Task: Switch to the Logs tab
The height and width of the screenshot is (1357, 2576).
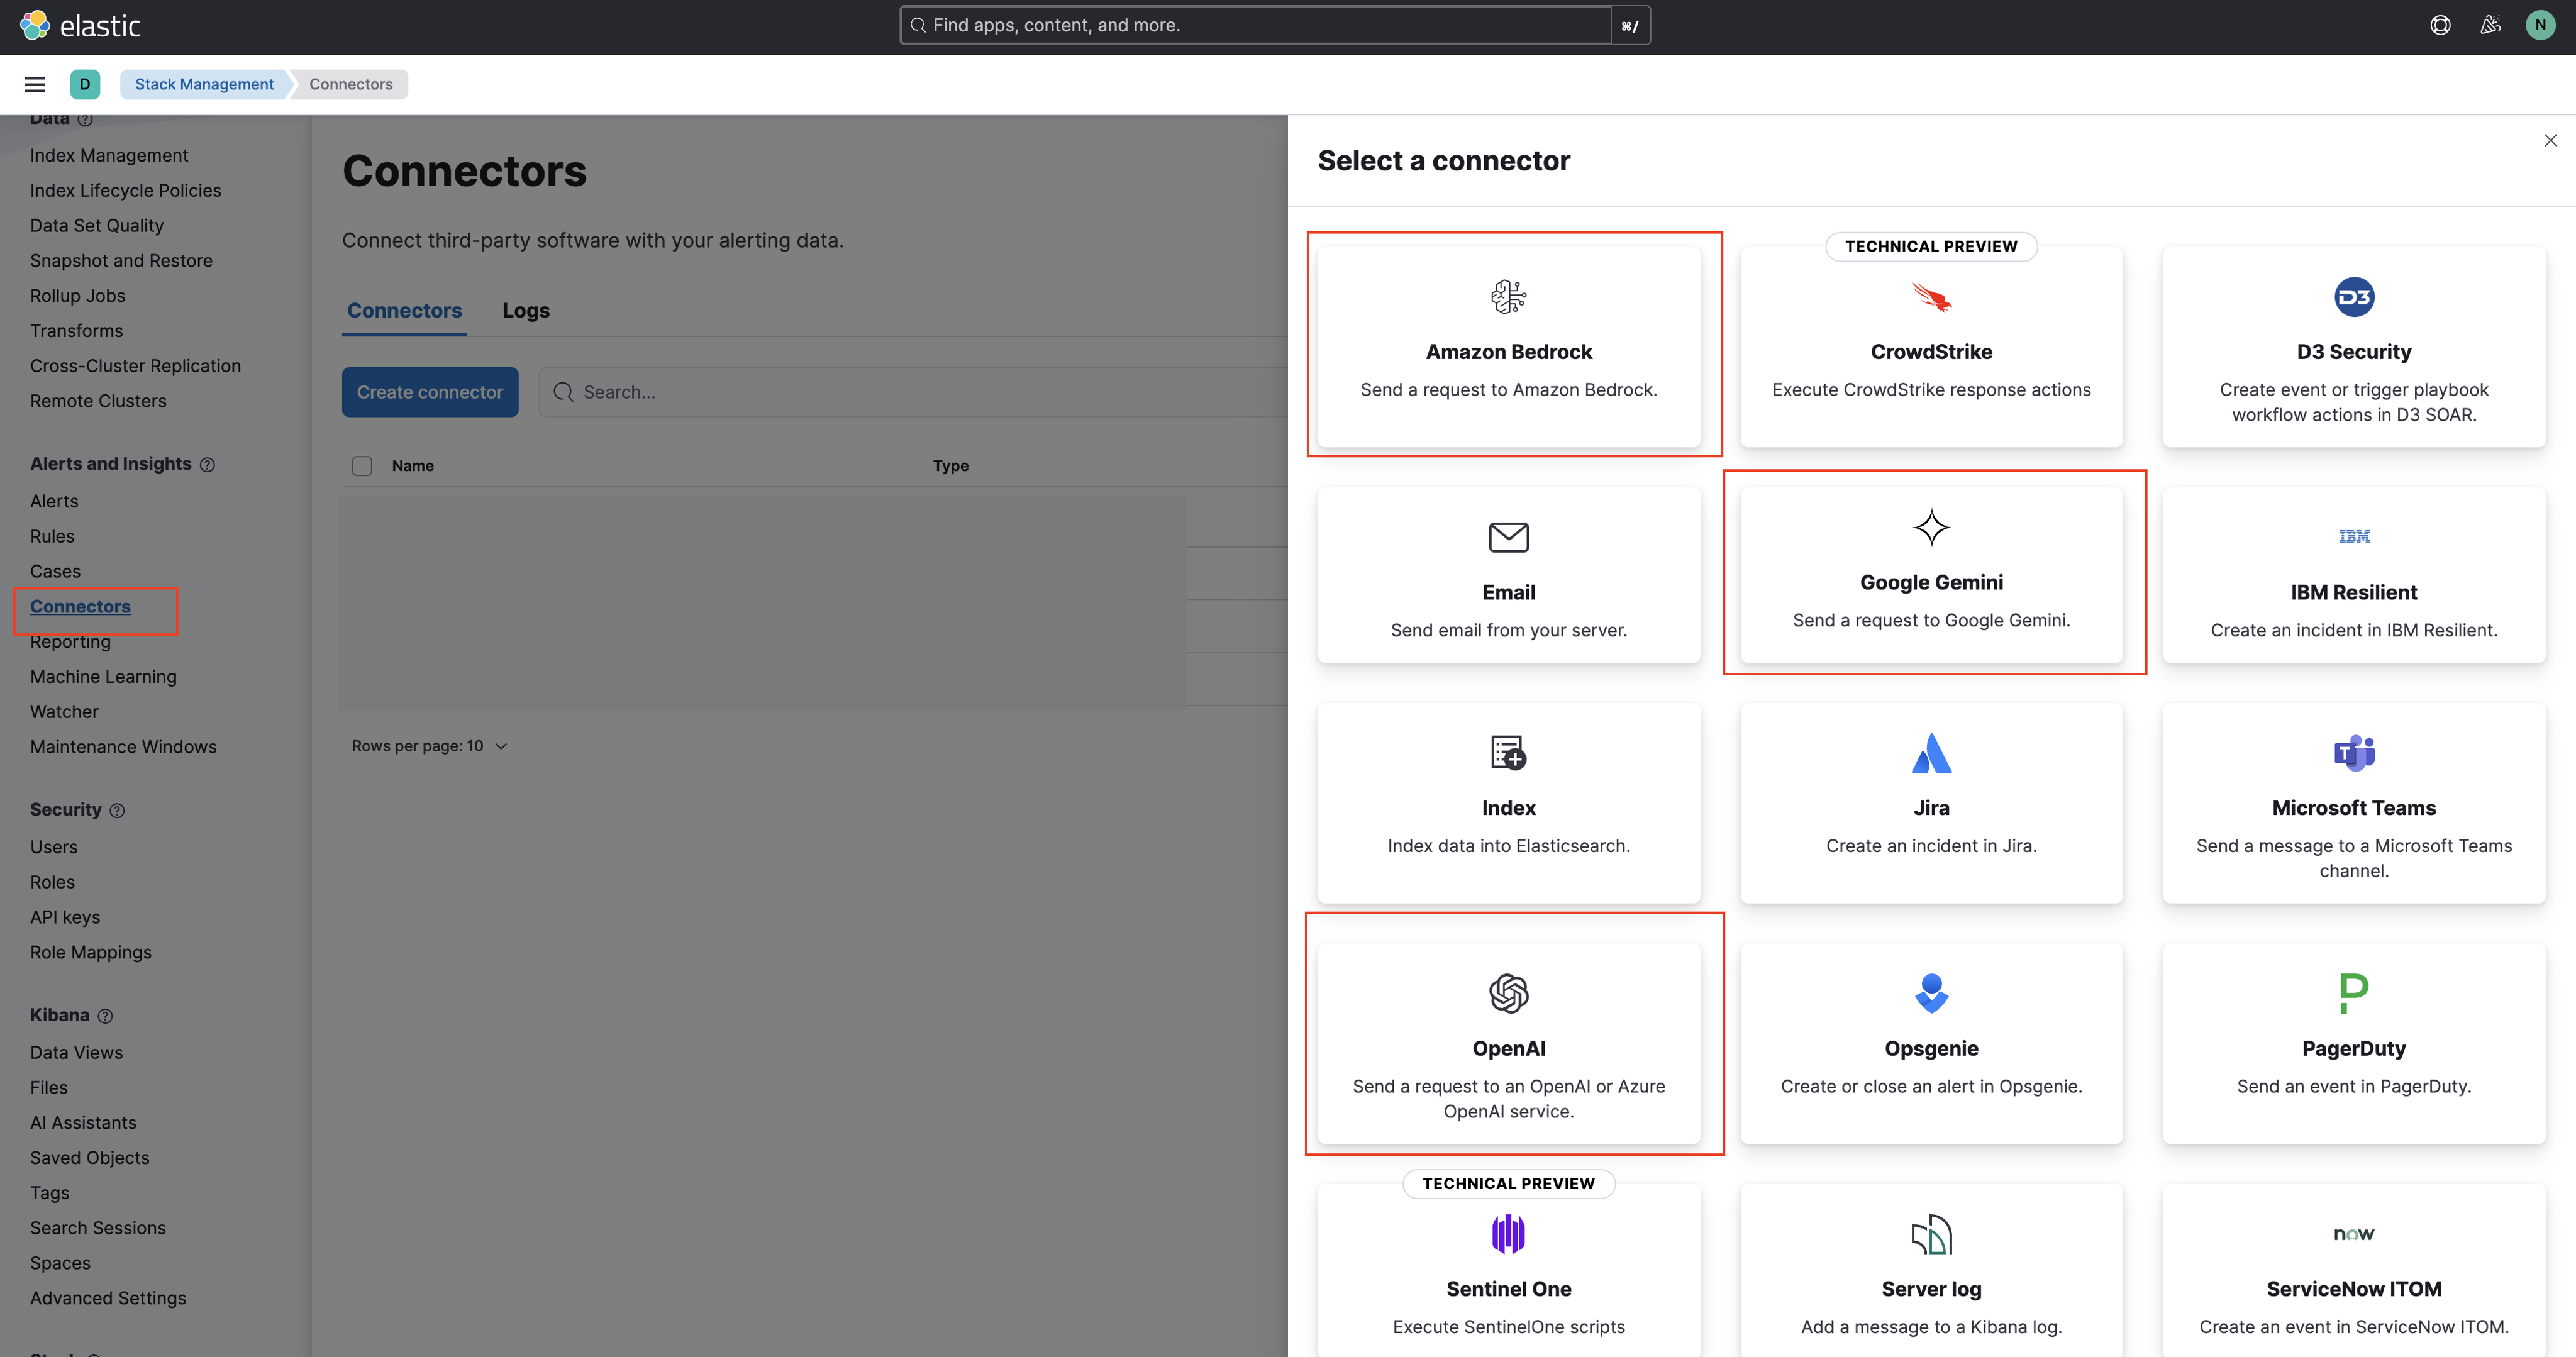Action: 525,310
